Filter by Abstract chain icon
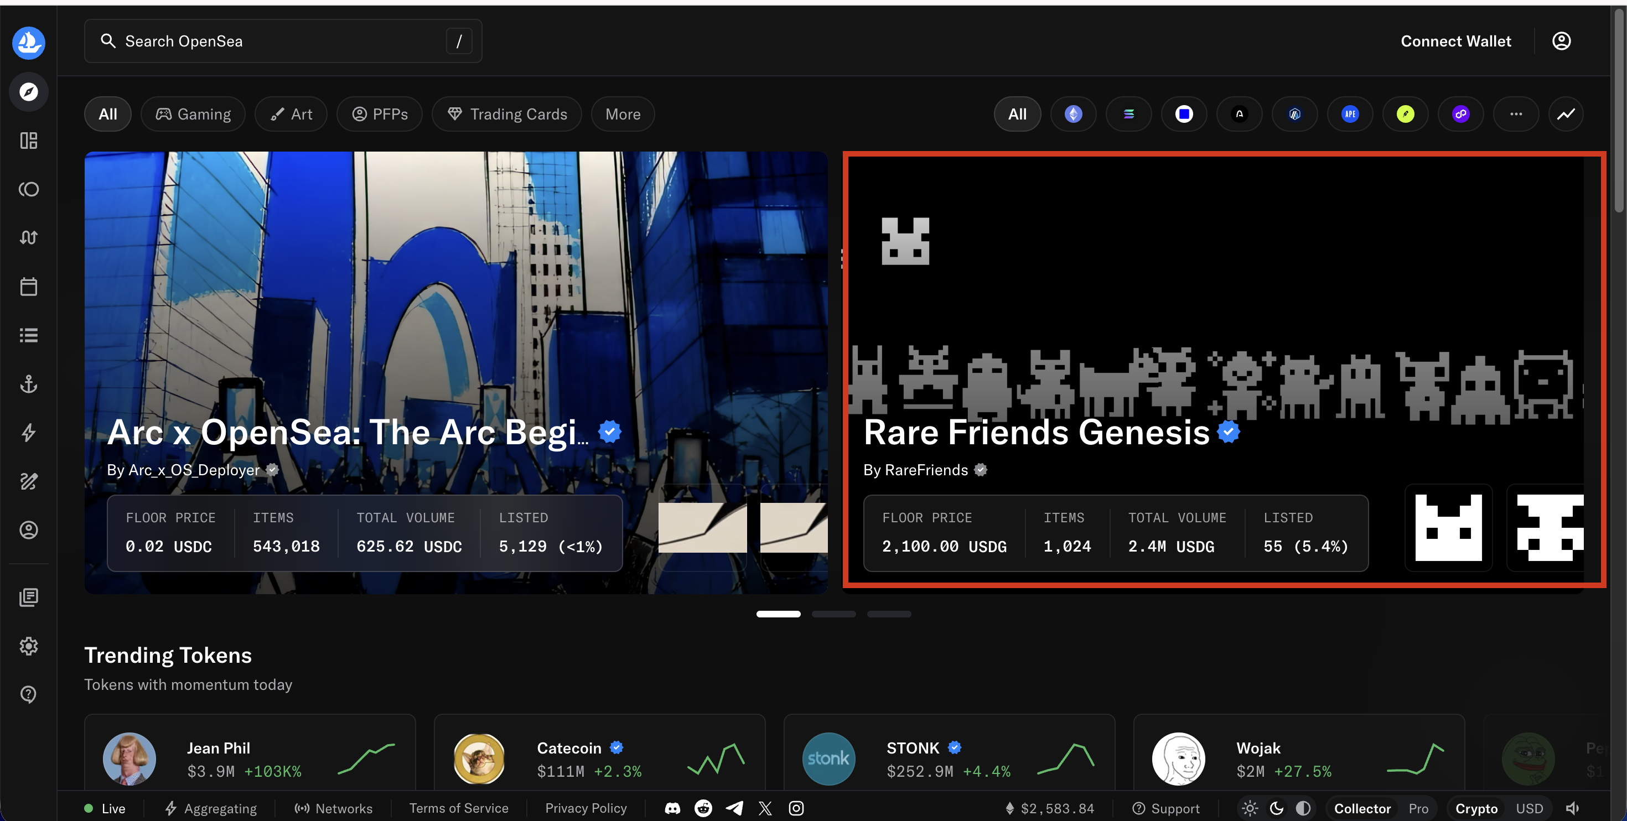 point(1239,115)
